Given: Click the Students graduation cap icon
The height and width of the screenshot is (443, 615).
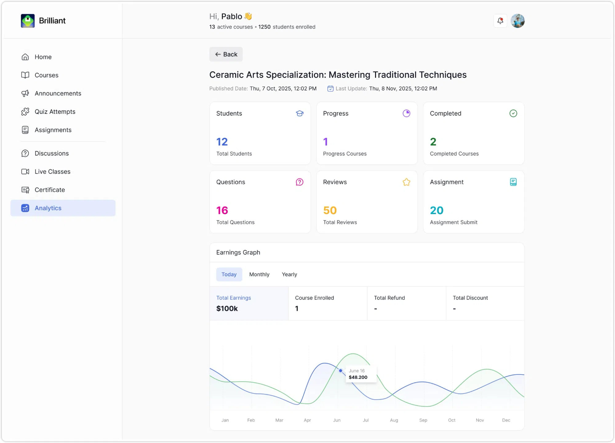Looking at the screenshot, I should tap(300, 113).
